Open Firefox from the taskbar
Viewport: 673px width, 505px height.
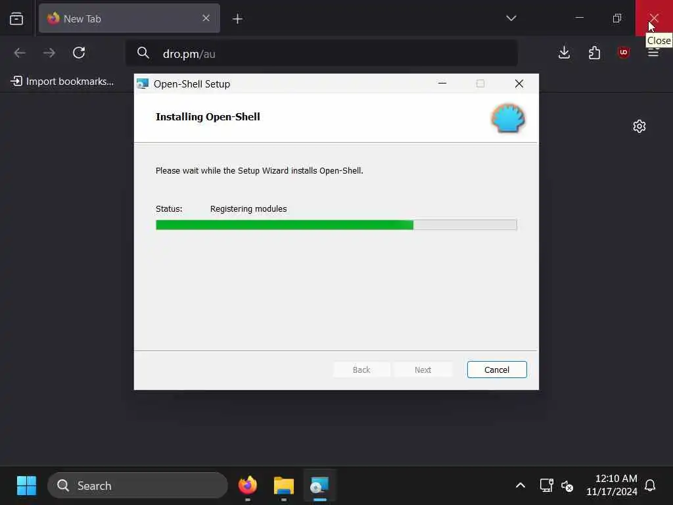tap(248, 486)
